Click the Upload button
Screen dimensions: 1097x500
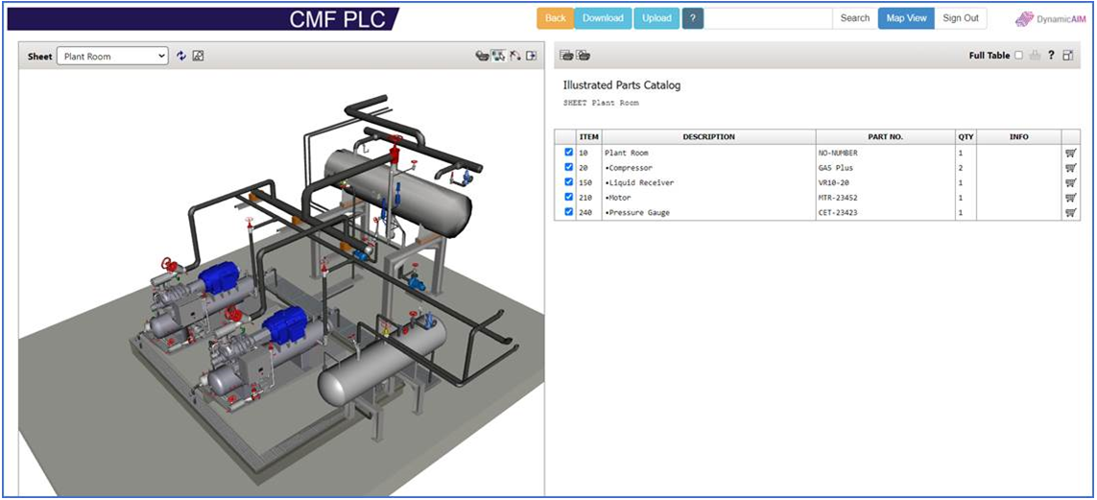656,18
